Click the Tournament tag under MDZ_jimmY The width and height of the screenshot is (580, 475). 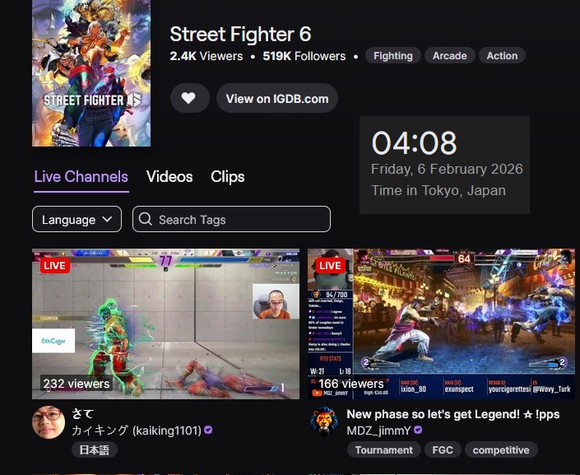click(384, 449)
